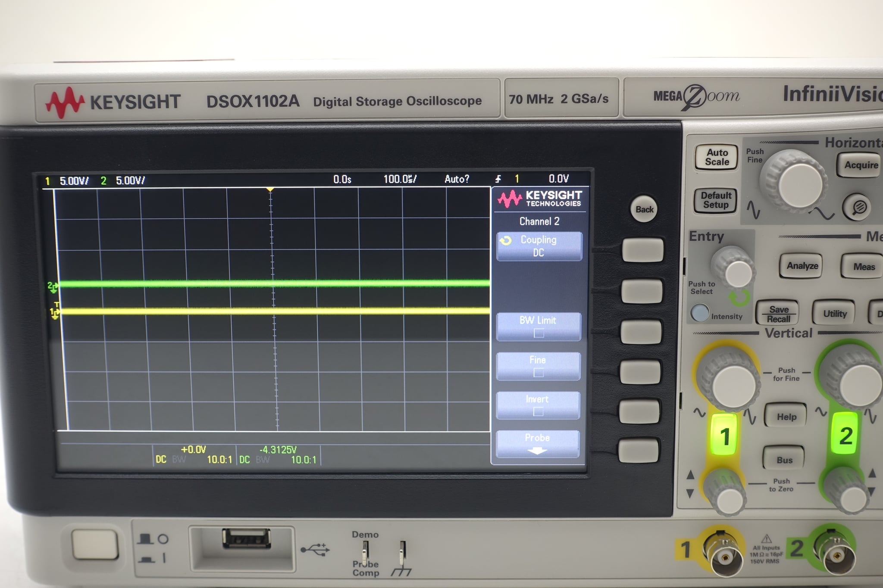Click the trigger rising edge icon

[498, 179]
